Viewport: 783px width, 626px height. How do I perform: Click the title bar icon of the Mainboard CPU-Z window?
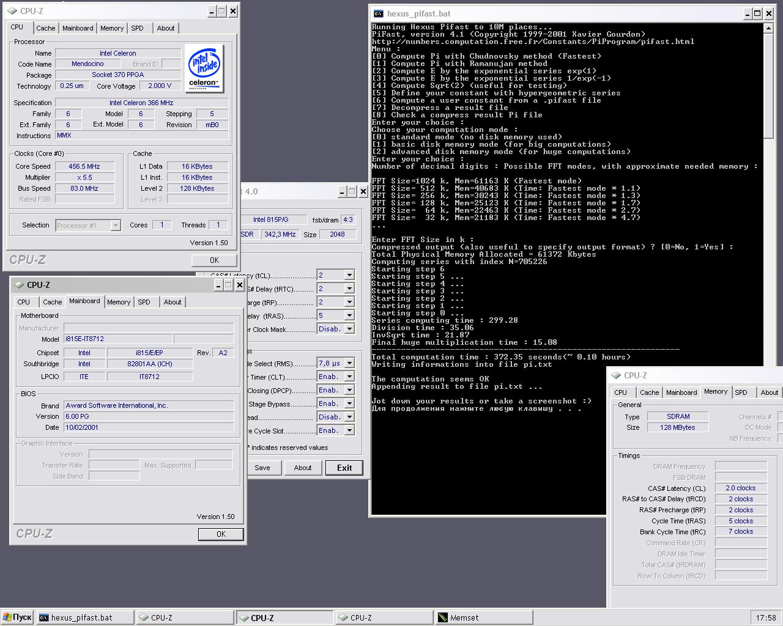click(x=19, y=285)
